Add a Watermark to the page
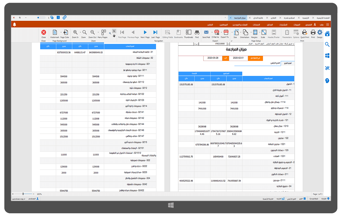This screenshot has height=216, width=342. tap(54, 33)
